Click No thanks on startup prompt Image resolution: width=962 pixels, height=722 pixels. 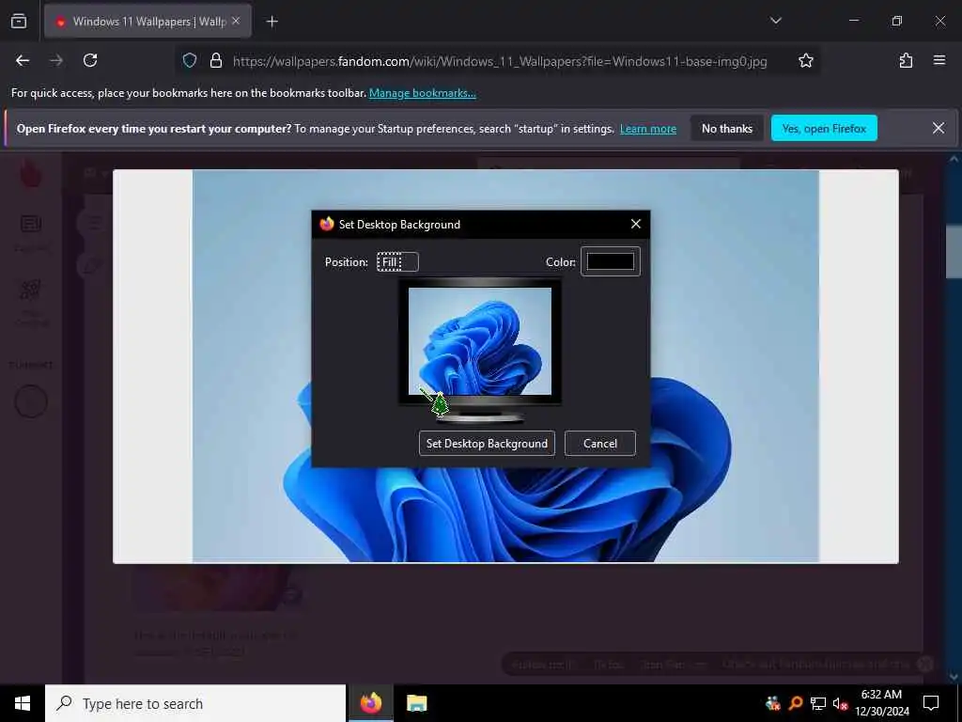coord(727,128)
